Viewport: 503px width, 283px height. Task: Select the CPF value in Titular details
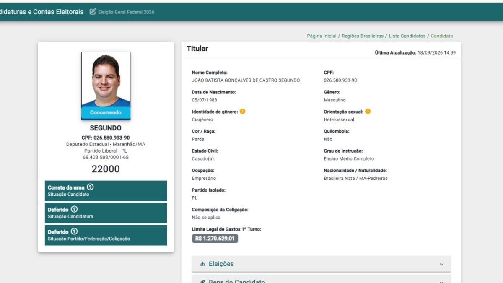tap(340, 80)
